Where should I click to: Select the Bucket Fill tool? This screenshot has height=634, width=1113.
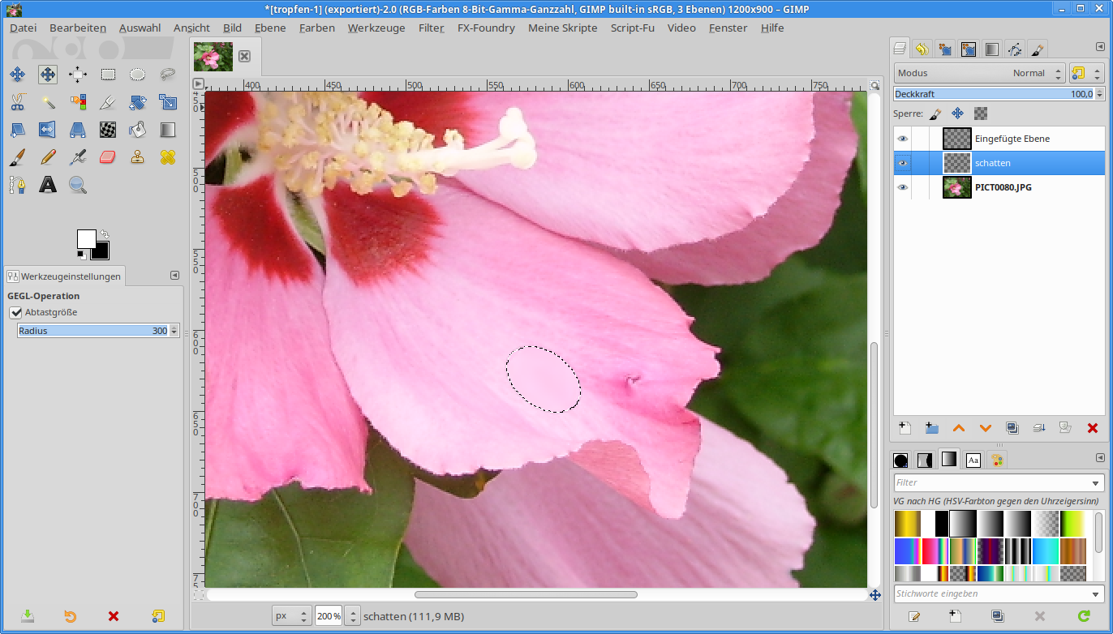tap(138, 130)
